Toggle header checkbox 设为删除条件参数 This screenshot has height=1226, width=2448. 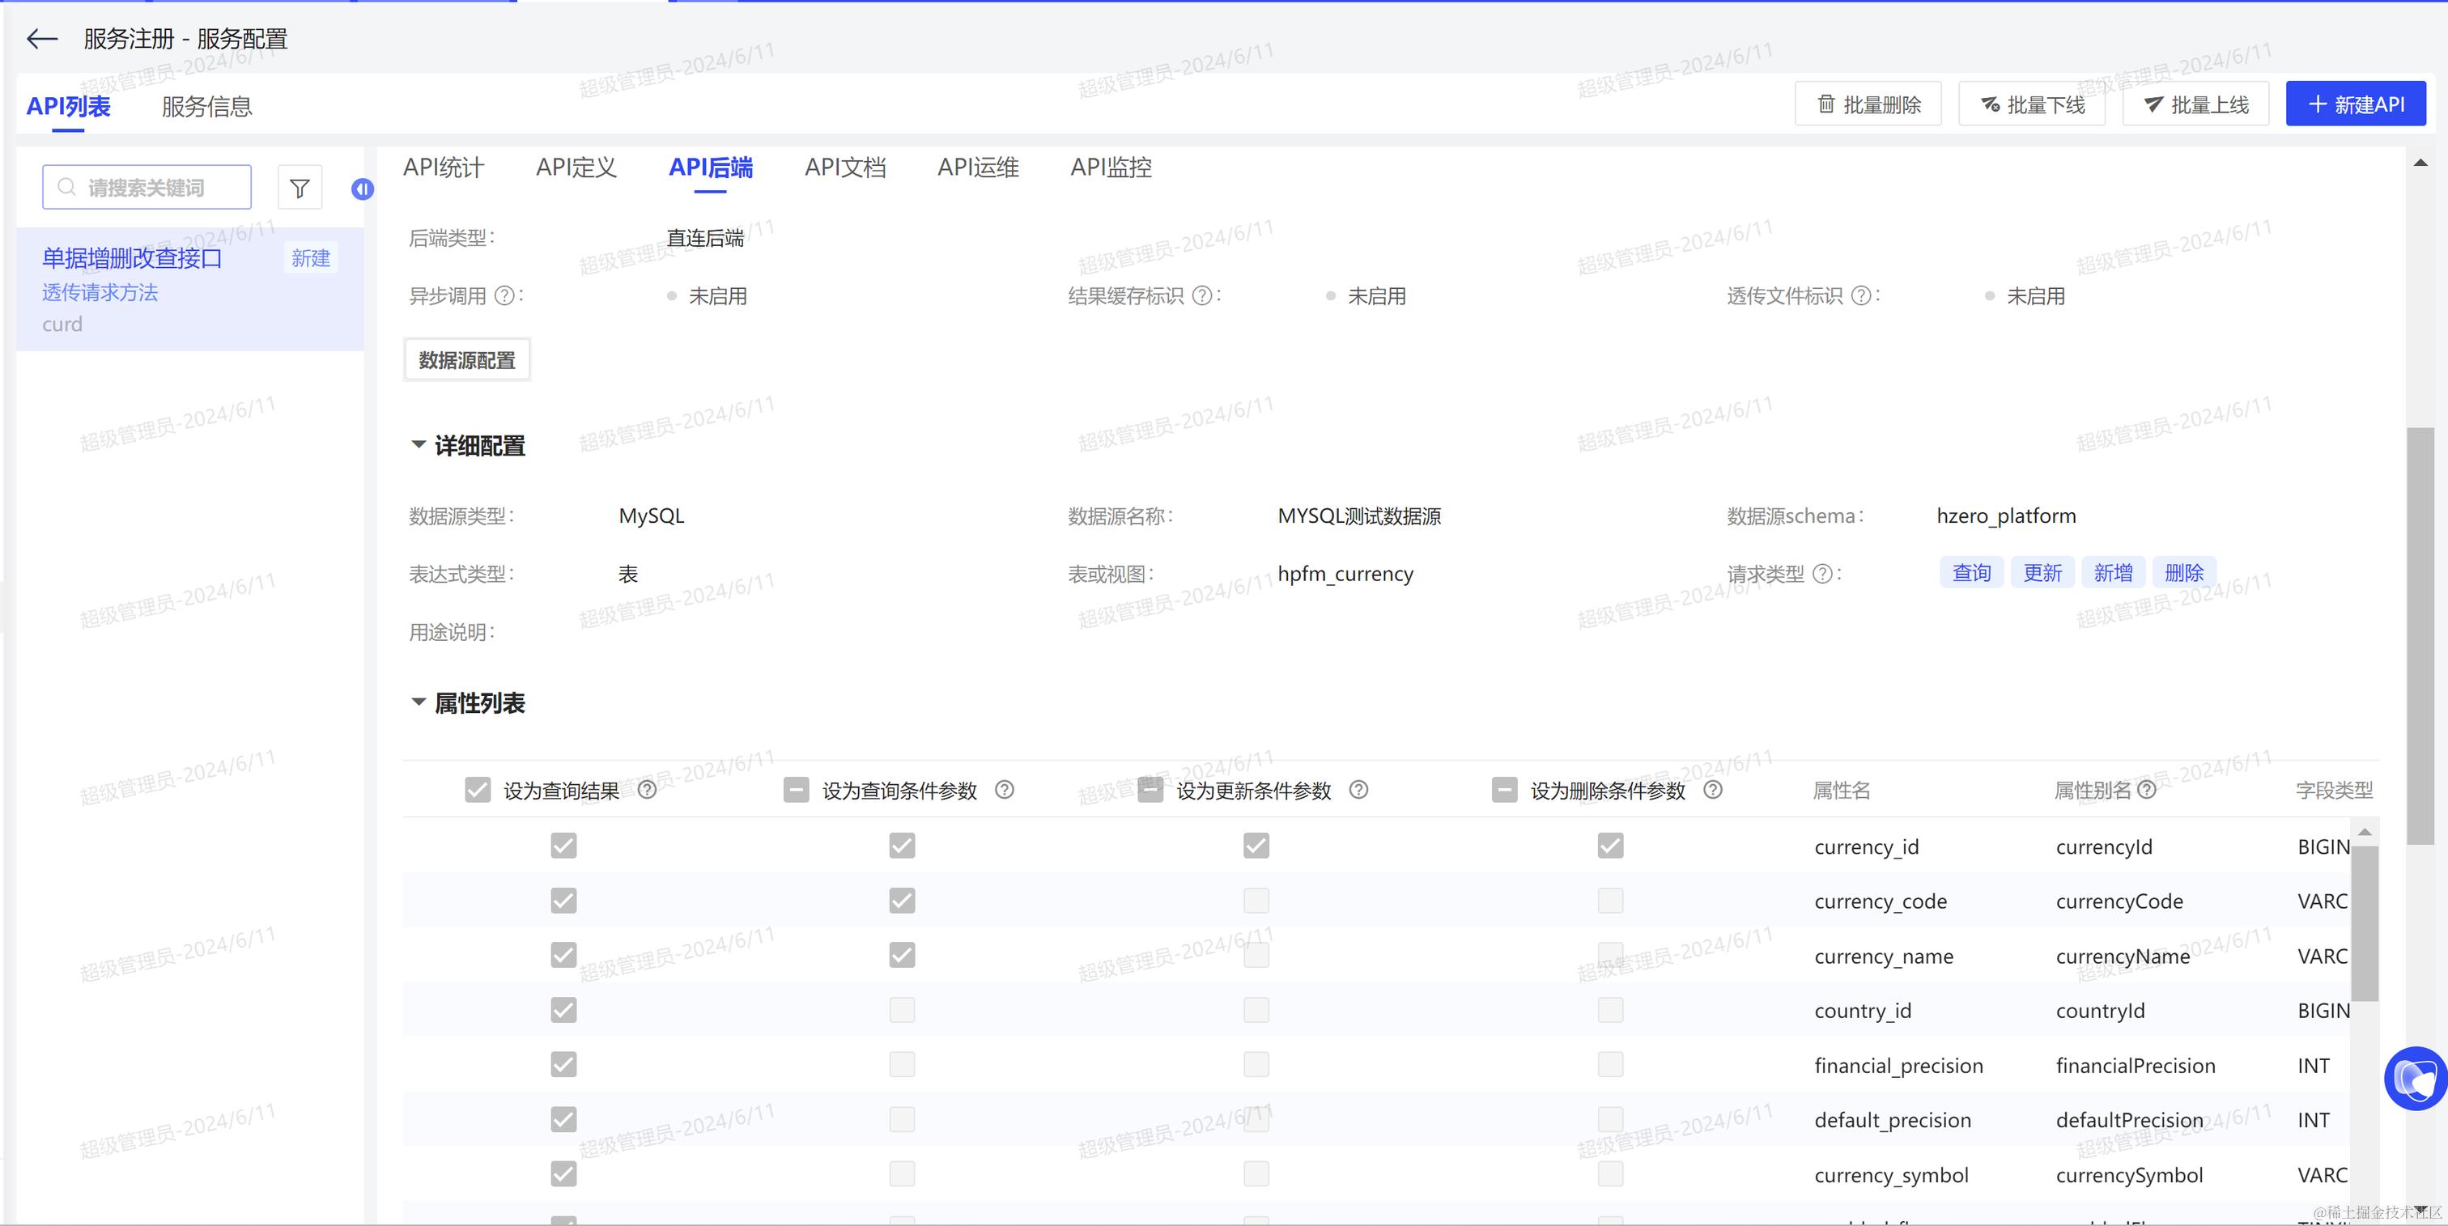1504,790
